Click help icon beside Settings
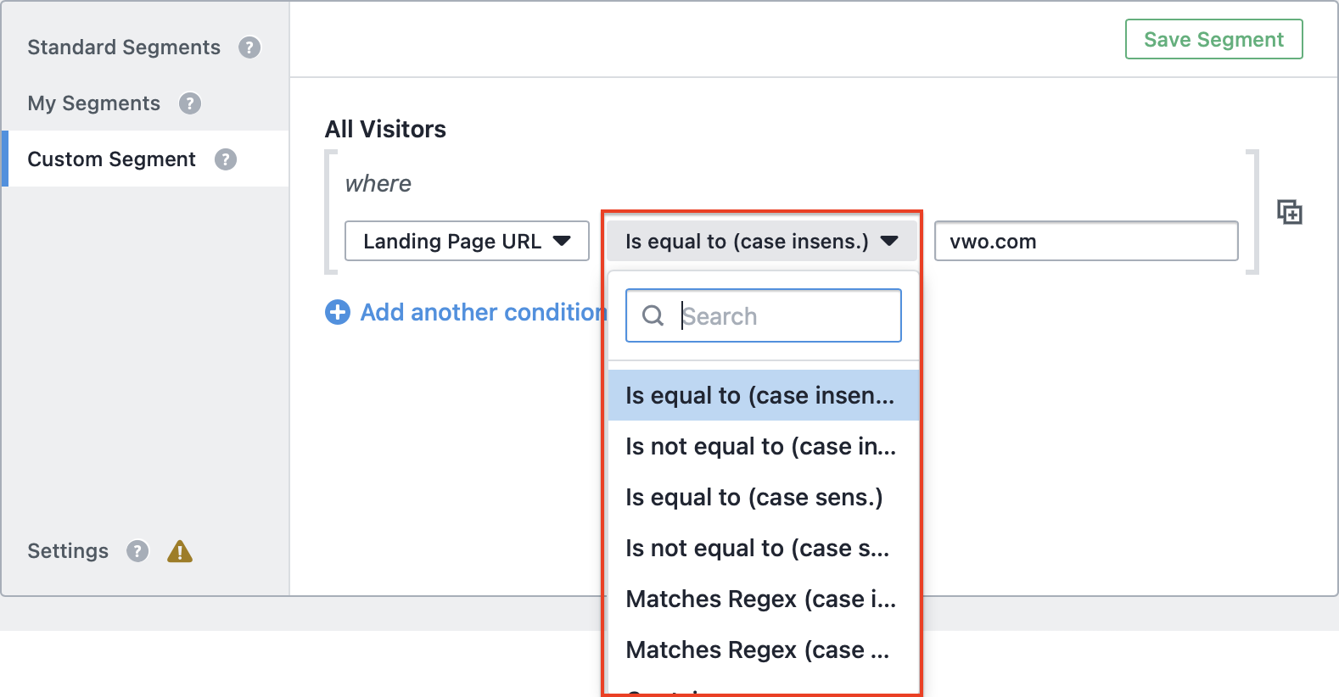 [x=137, y=551]
